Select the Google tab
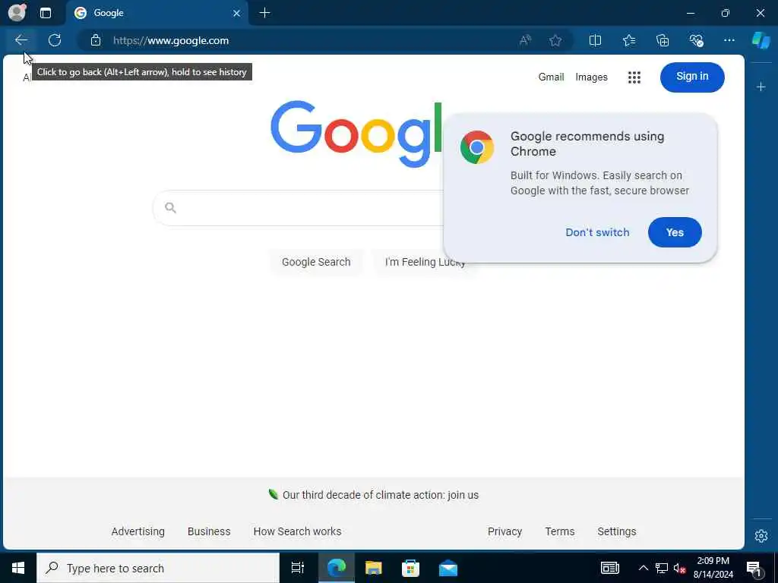 pyautogui.click(x=157, y=14)
